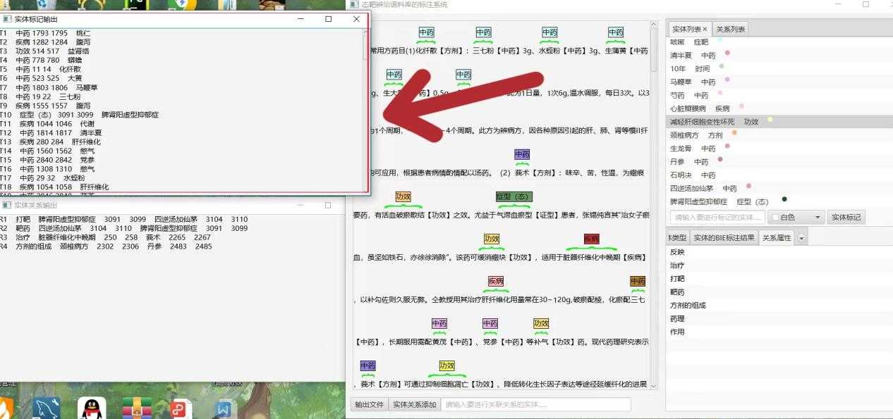The image size is (893, 419).
Task: Open the QQ penguin desktop icon
Action: click(92, 408)
